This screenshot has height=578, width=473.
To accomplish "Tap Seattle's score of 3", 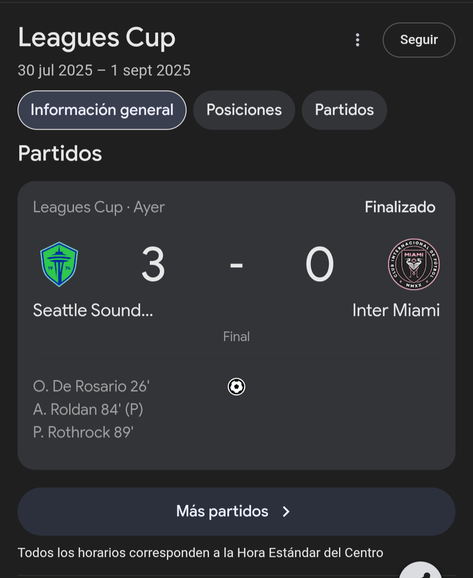I will pyautogui.click(x=153, y=264).
